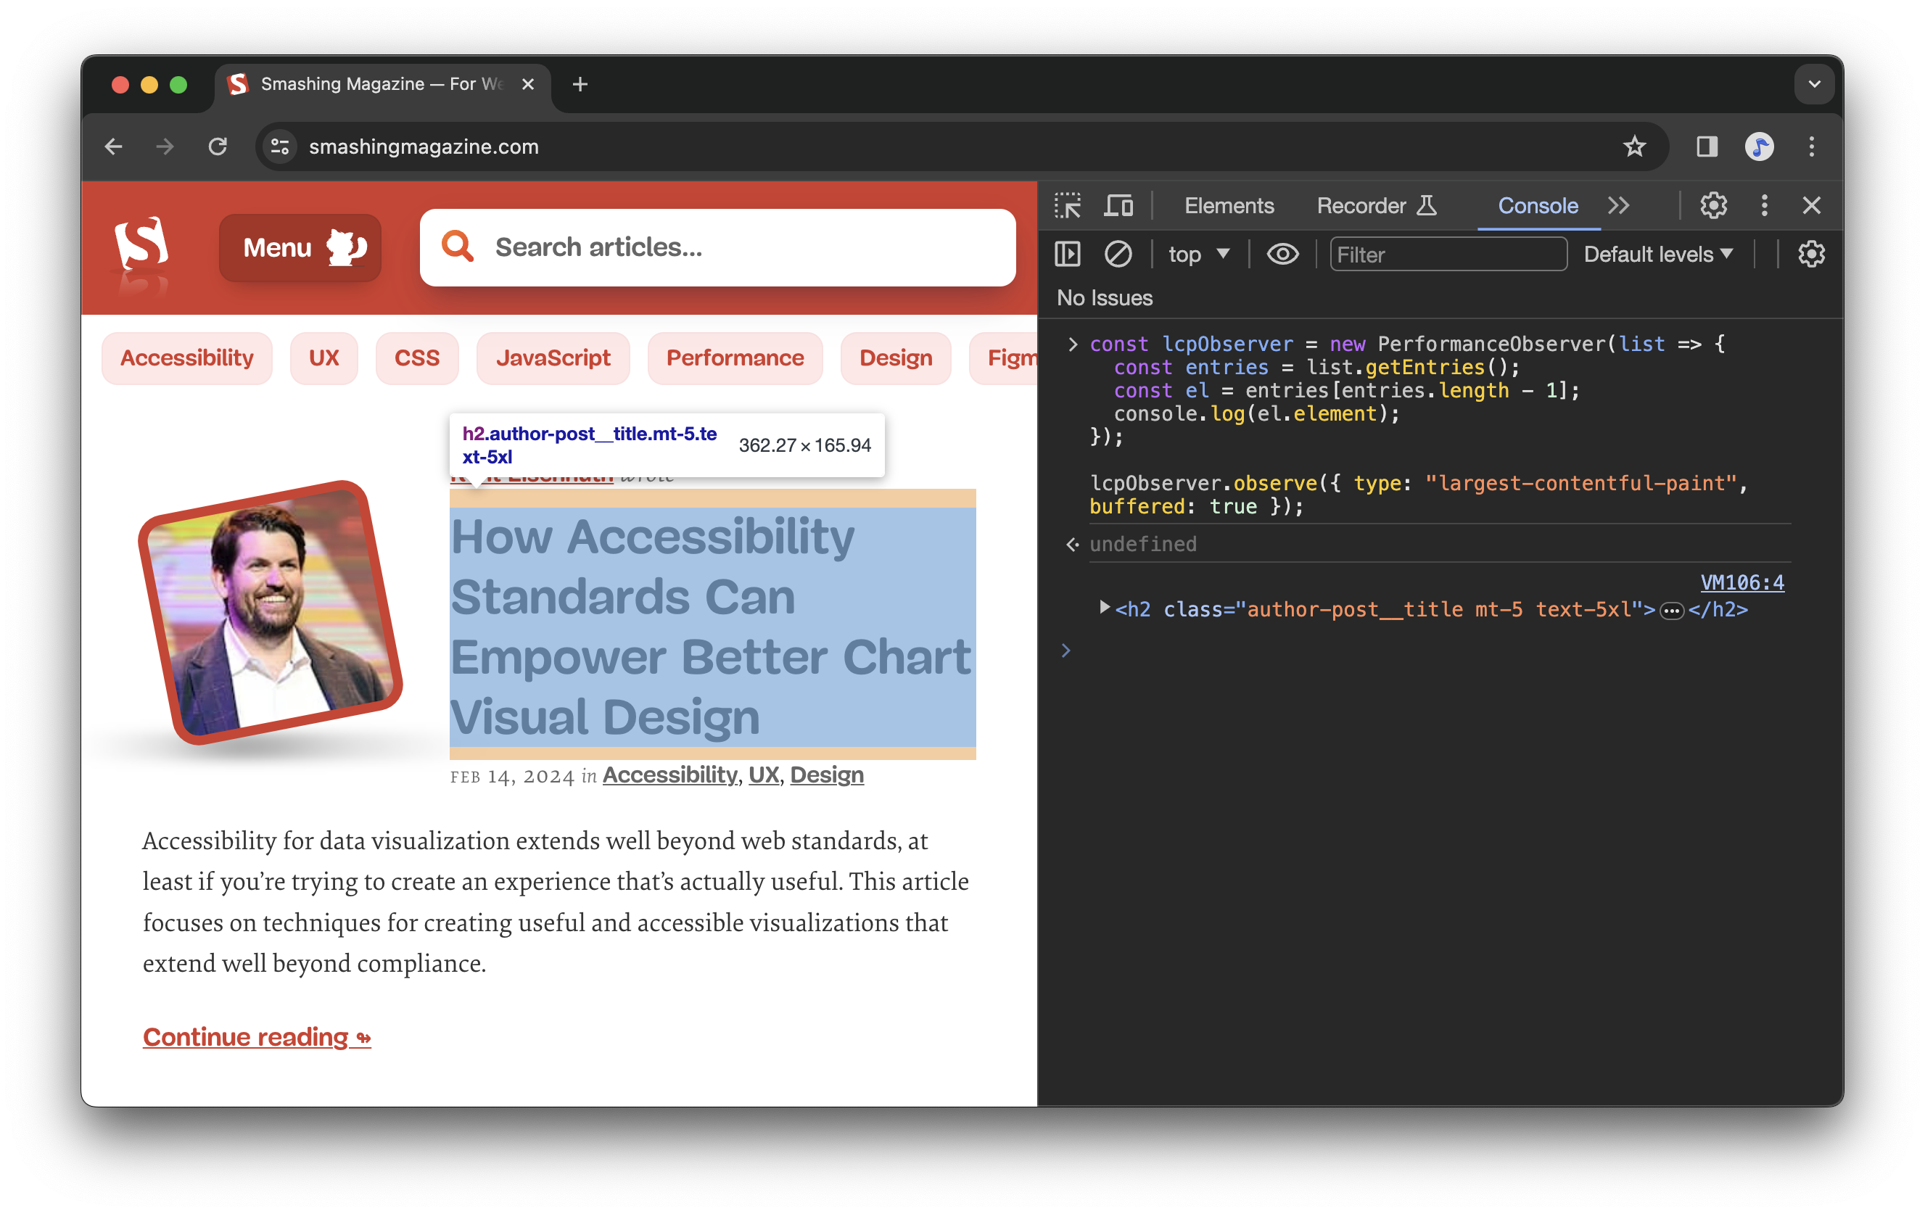
Task: Reload the current page
Action: 218,146
